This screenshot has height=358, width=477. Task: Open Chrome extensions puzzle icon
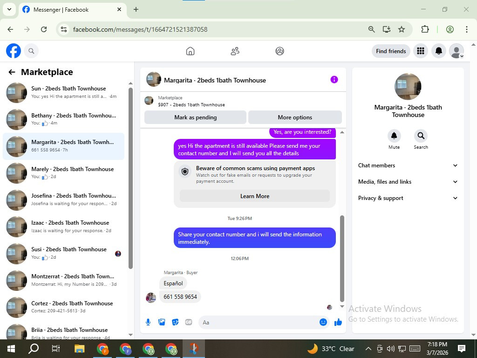425,29
